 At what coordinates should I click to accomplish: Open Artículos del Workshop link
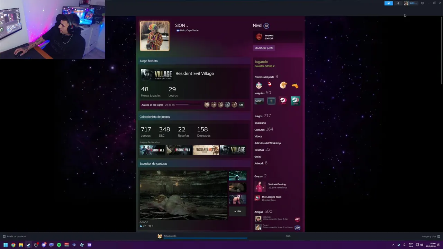click(x=268, y=143)
